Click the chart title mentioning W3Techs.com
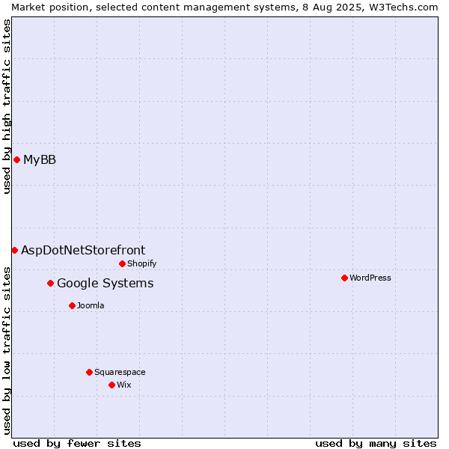This screenshot has height=449, width=449. pyautogui.click(x=224, y=7)
